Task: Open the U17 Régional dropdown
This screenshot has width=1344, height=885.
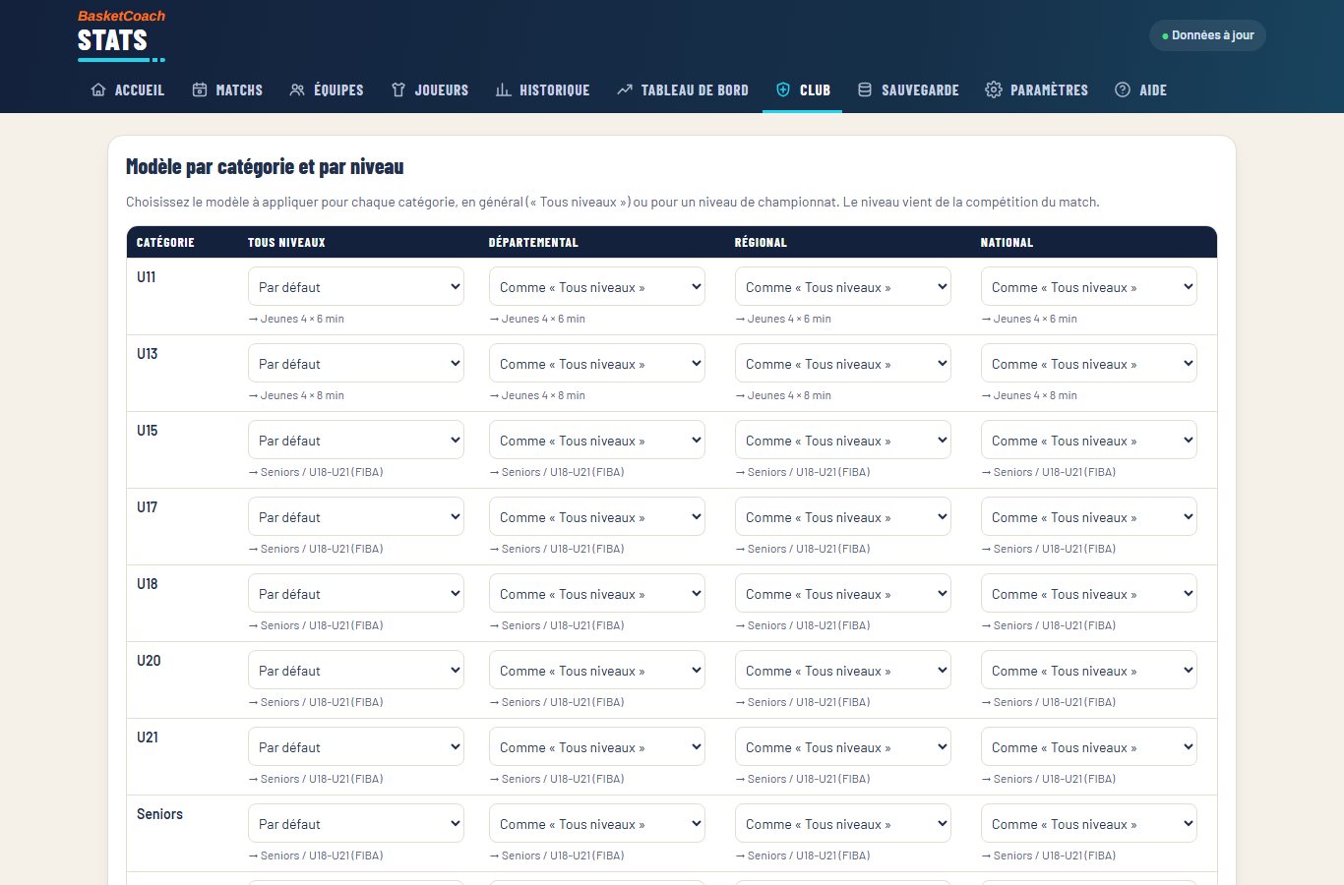Action: [x=843, y=517]
